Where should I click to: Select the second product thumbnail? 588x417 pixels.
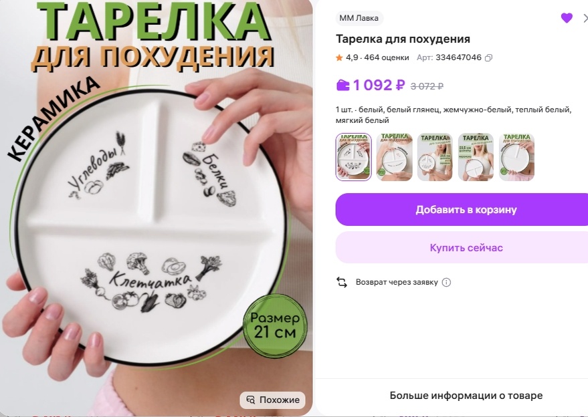[x=395, y=157]
